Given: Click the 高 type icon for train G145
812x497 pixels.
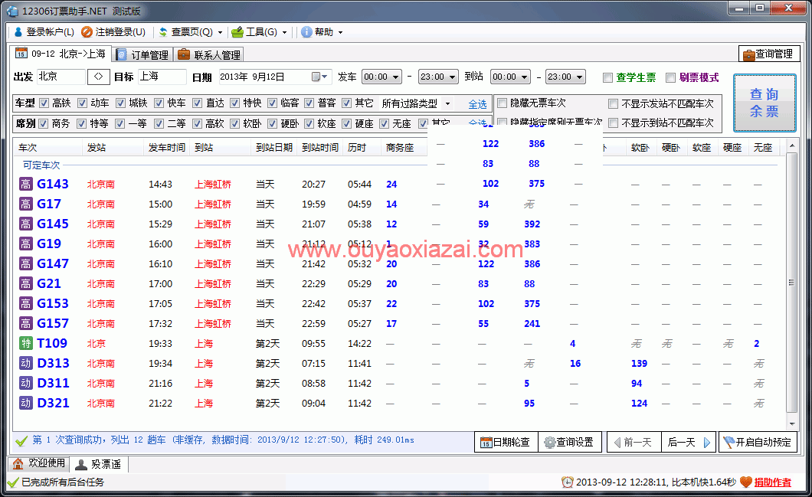Looking at the screenshot, I should click(x=25, y=224).
